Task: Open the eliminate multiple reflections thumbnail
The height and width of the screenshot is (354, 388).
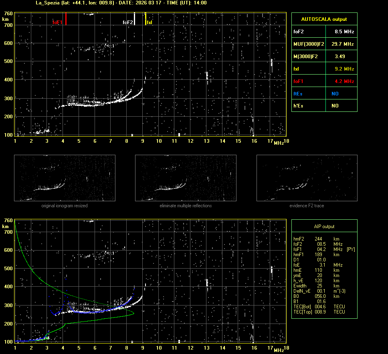Action: click(186, 178)
